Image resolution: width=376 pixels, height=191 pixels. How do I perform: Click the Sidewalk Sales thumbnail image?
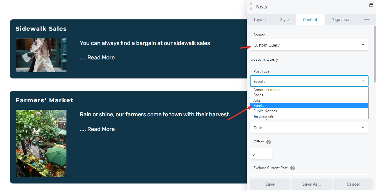coord(41,55)
